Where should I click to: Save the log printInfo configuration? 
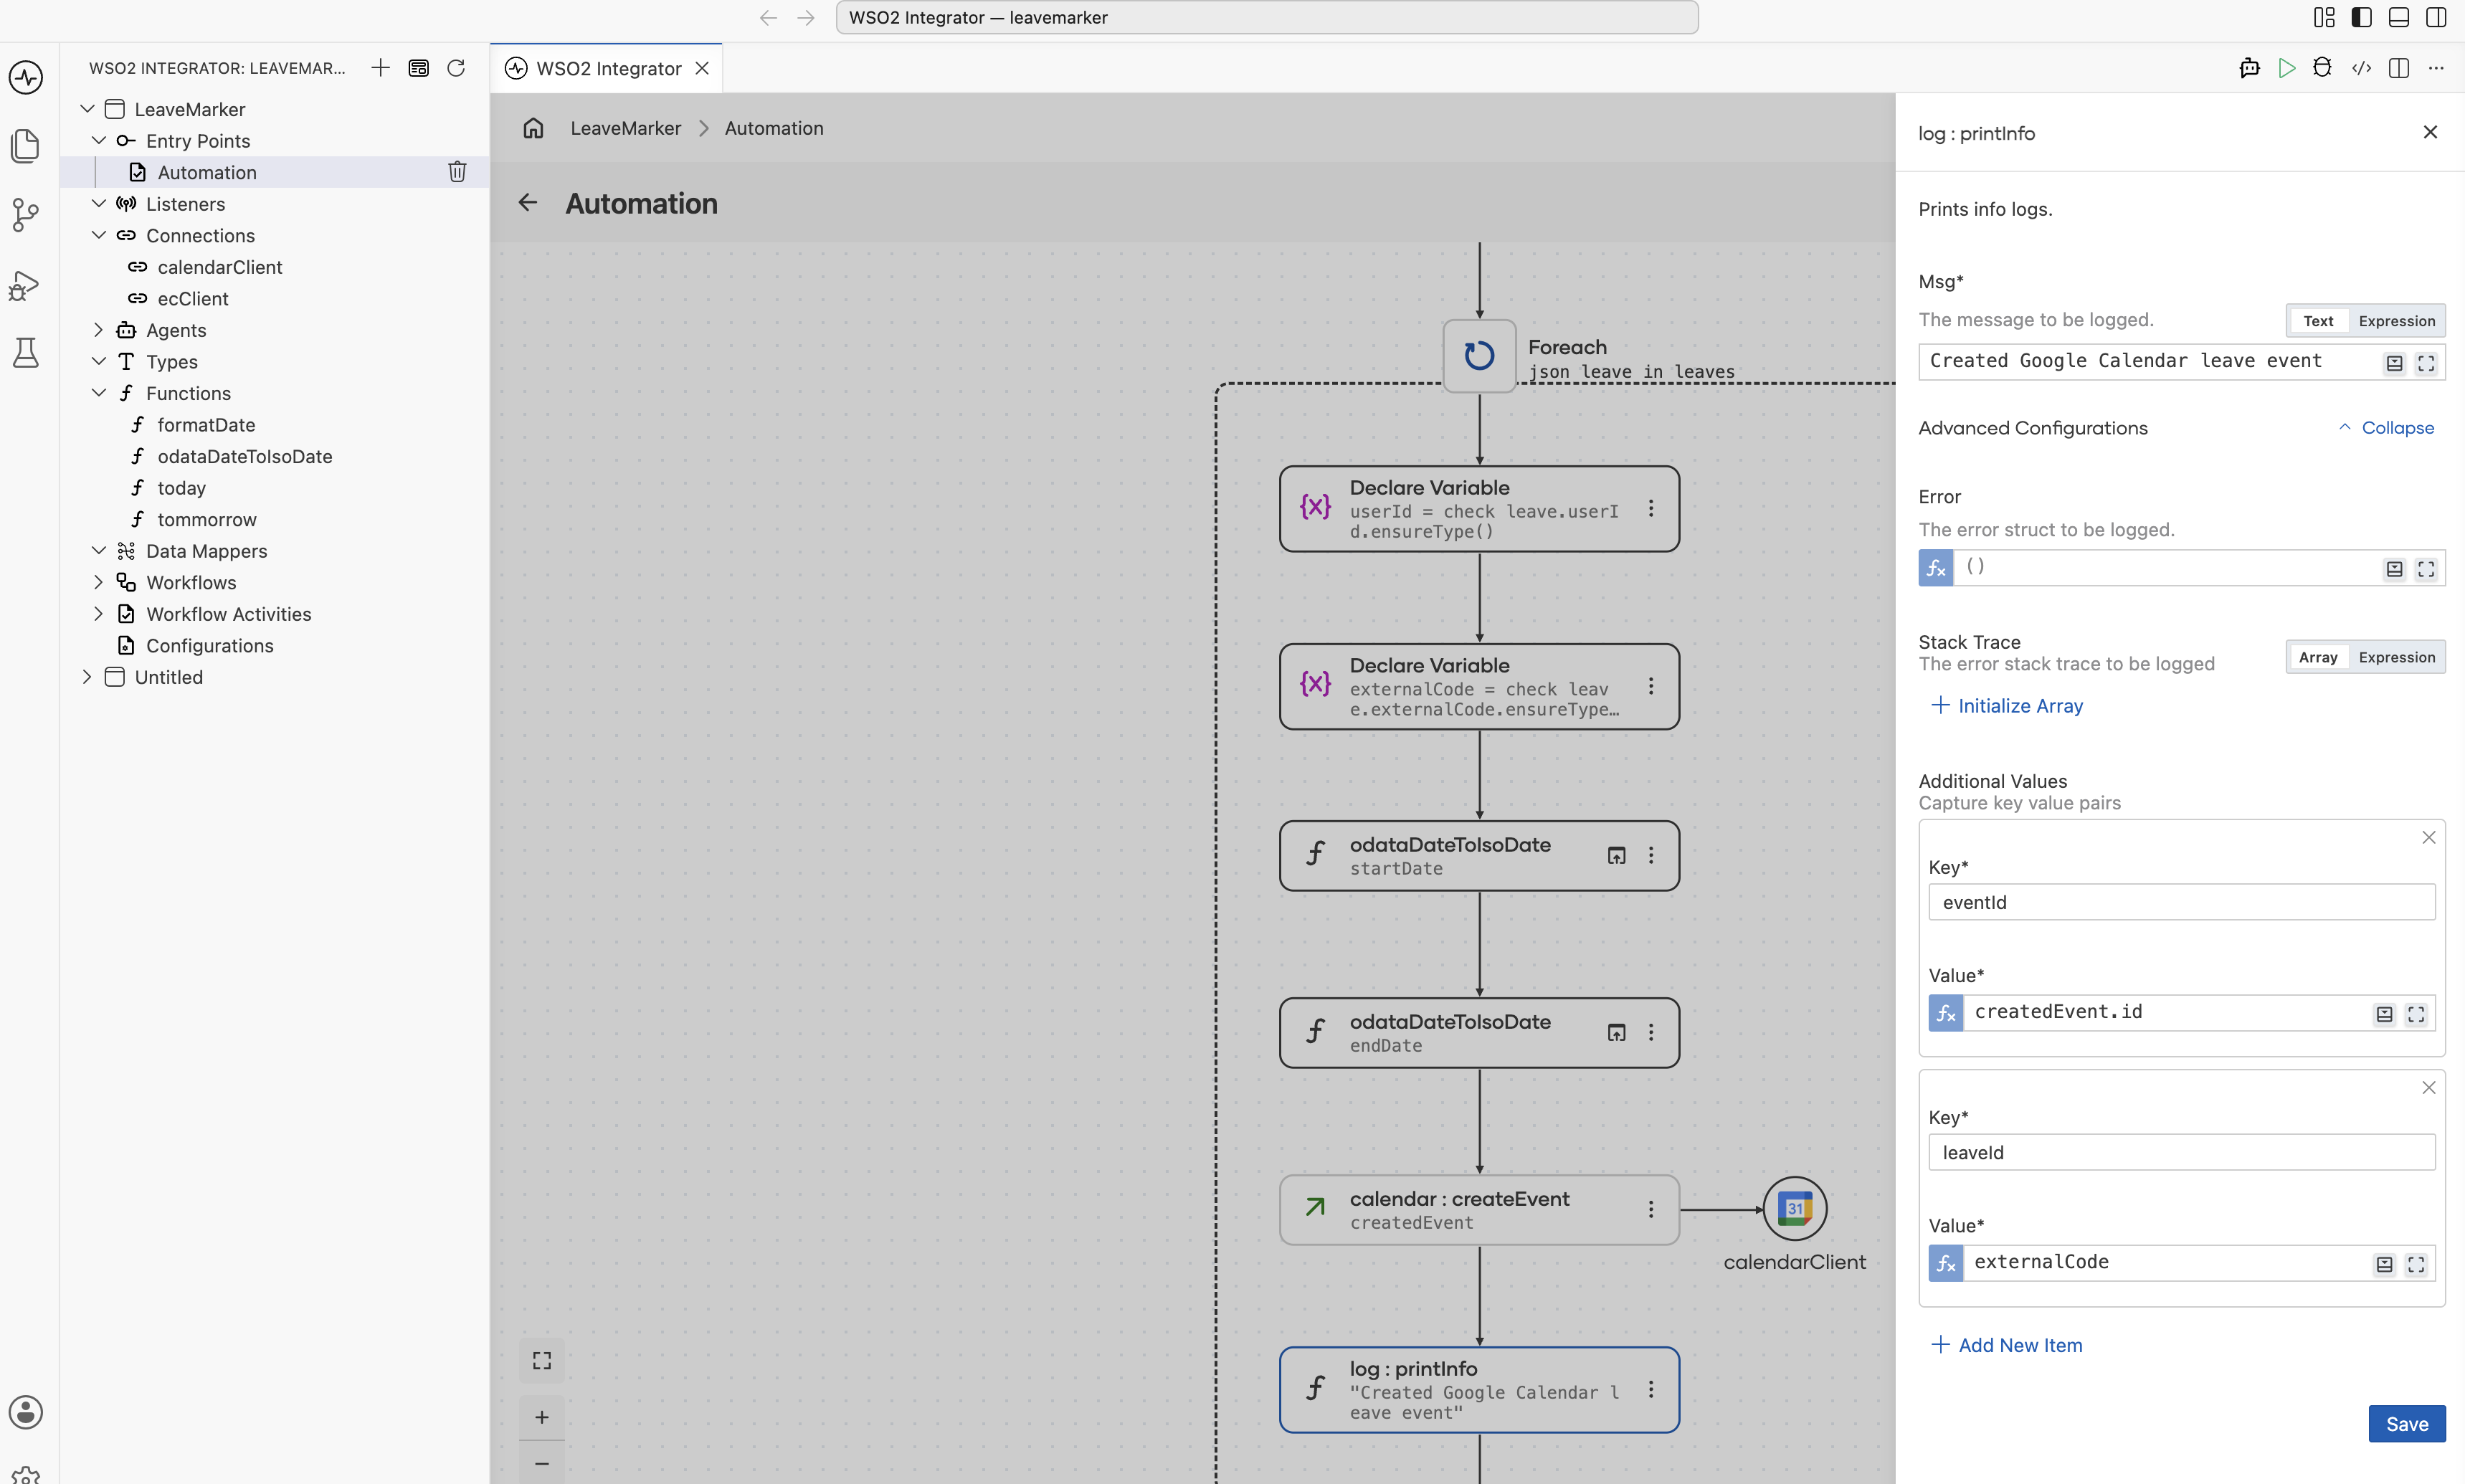[x=2407, y=1423]
